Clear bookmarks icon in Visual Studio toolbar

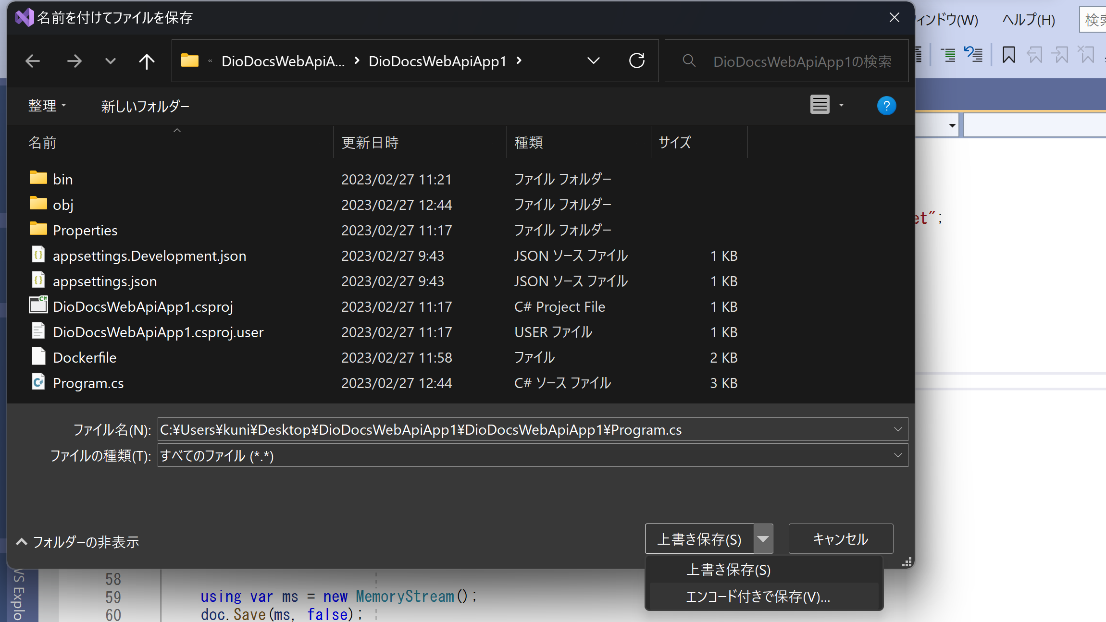click(1086, 55)
